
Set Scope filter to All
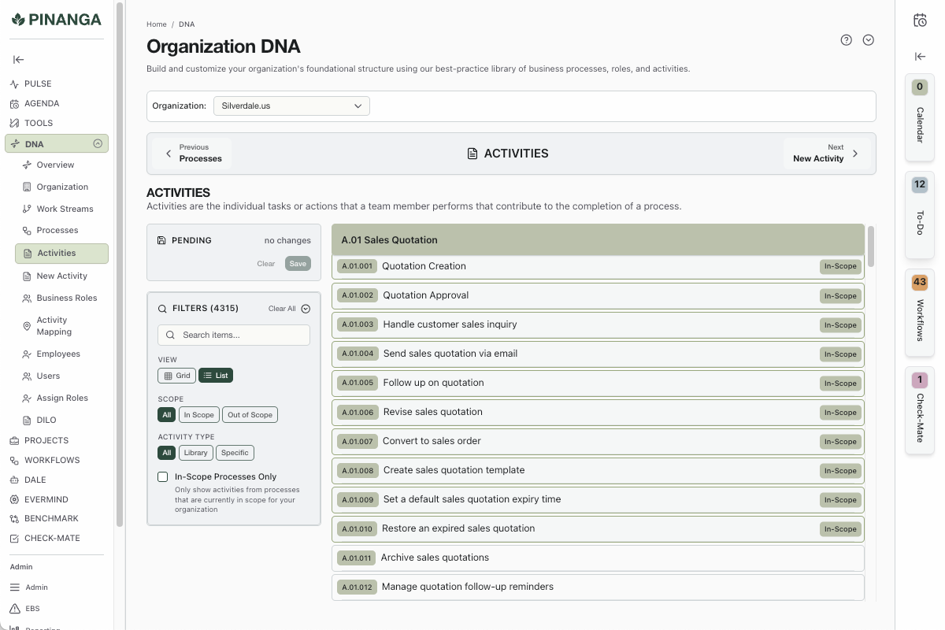(x=167, y=415)
